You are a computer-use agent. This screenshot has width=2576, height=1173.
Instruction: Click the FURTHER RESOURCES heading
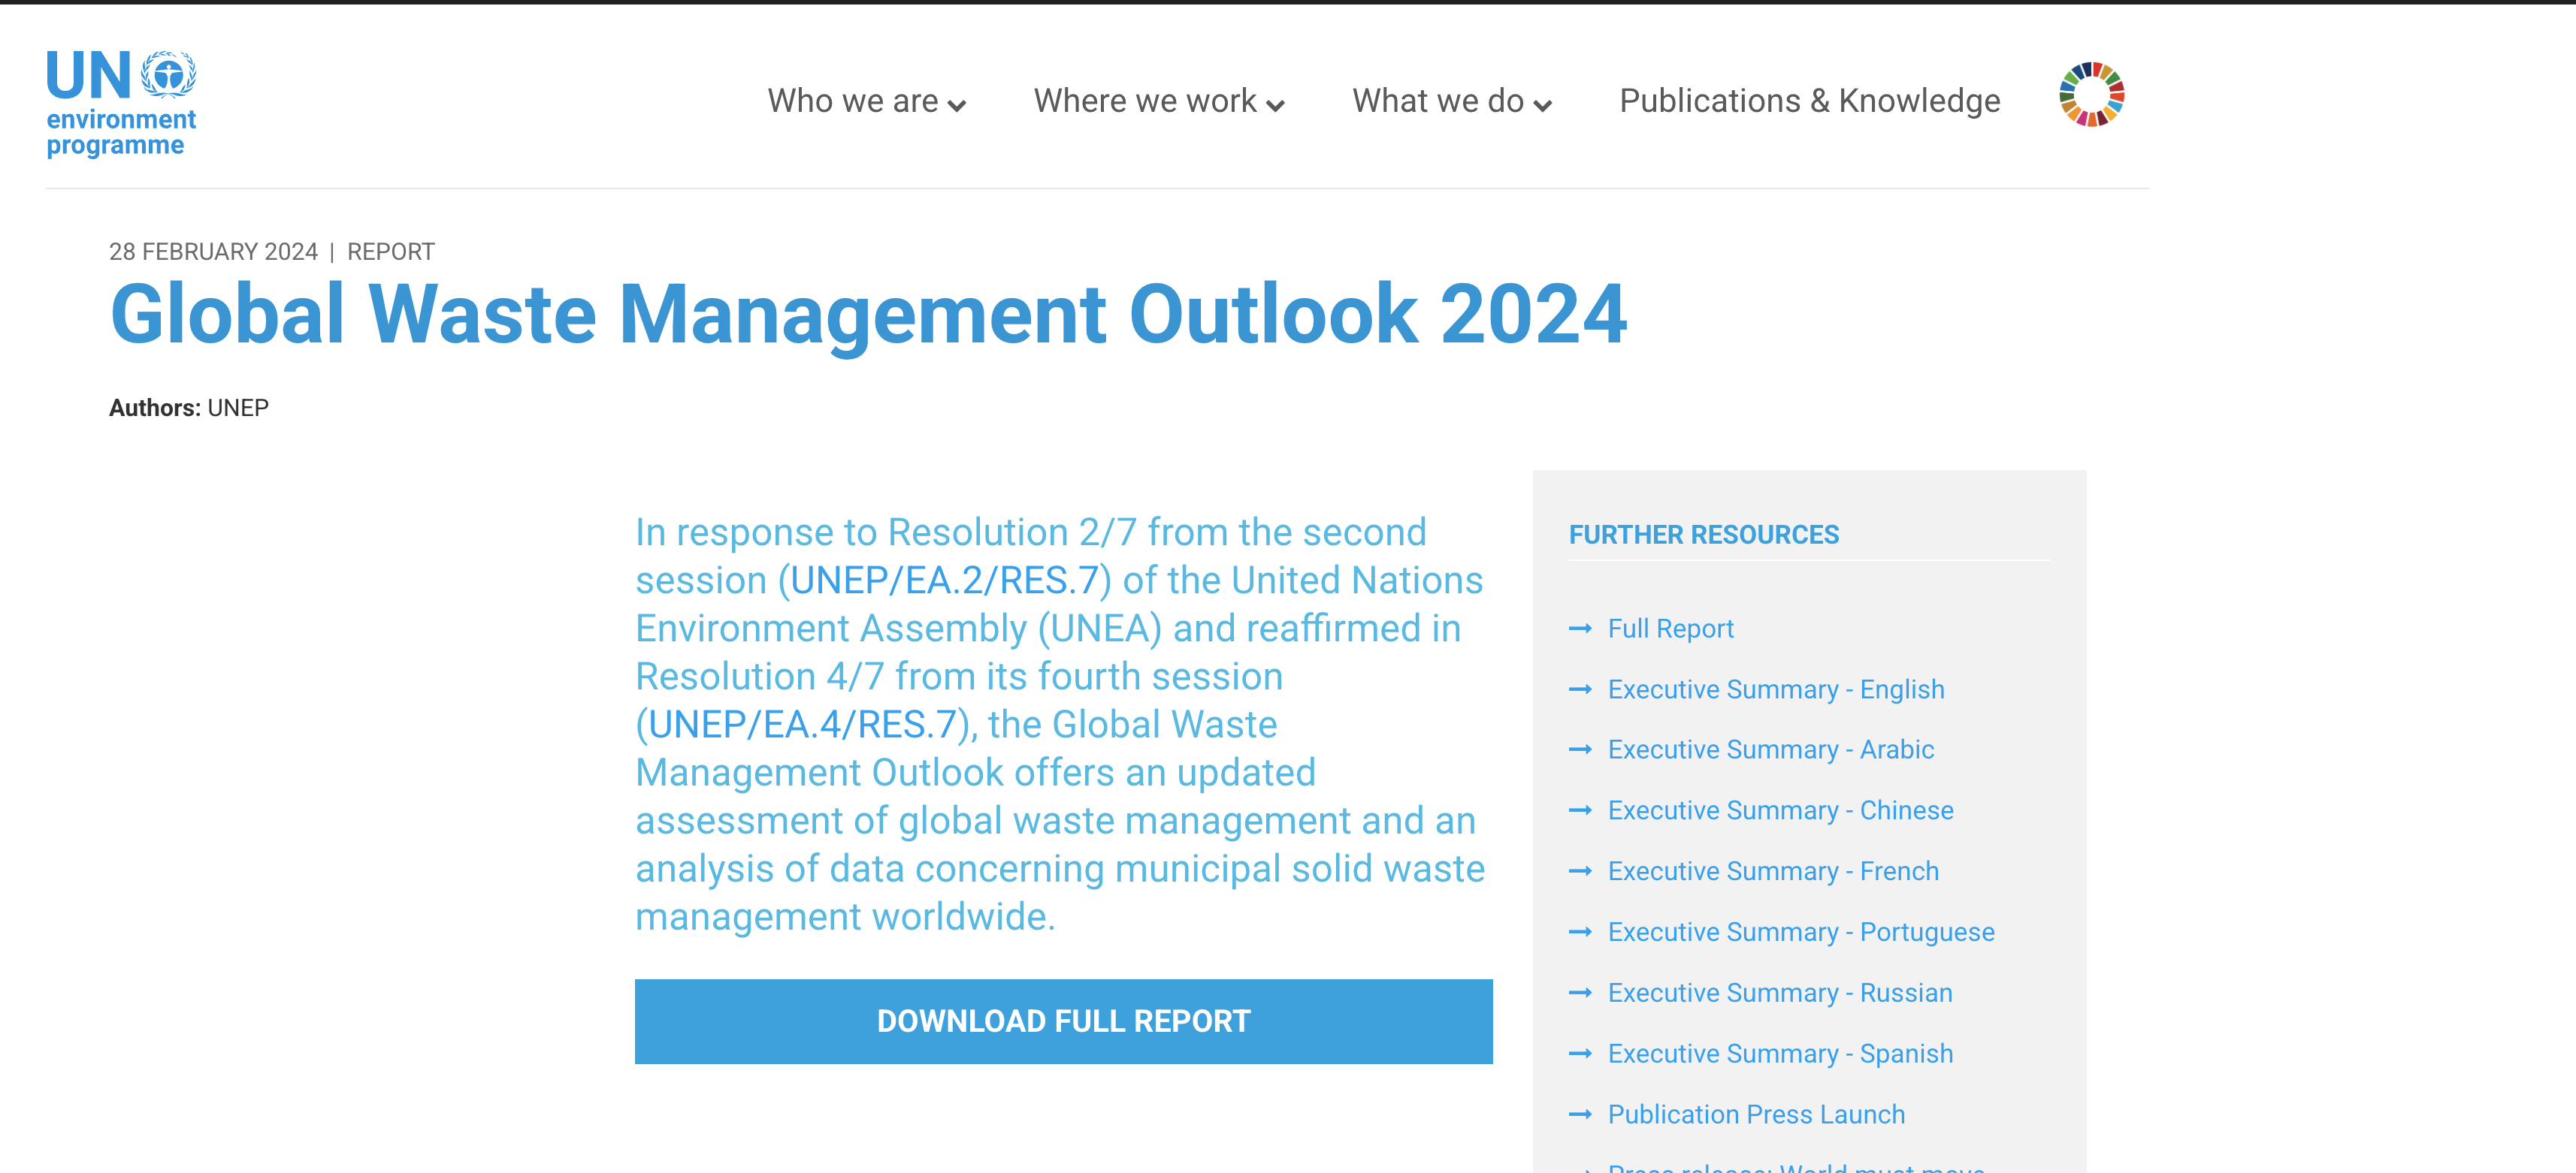[1704, 535]
